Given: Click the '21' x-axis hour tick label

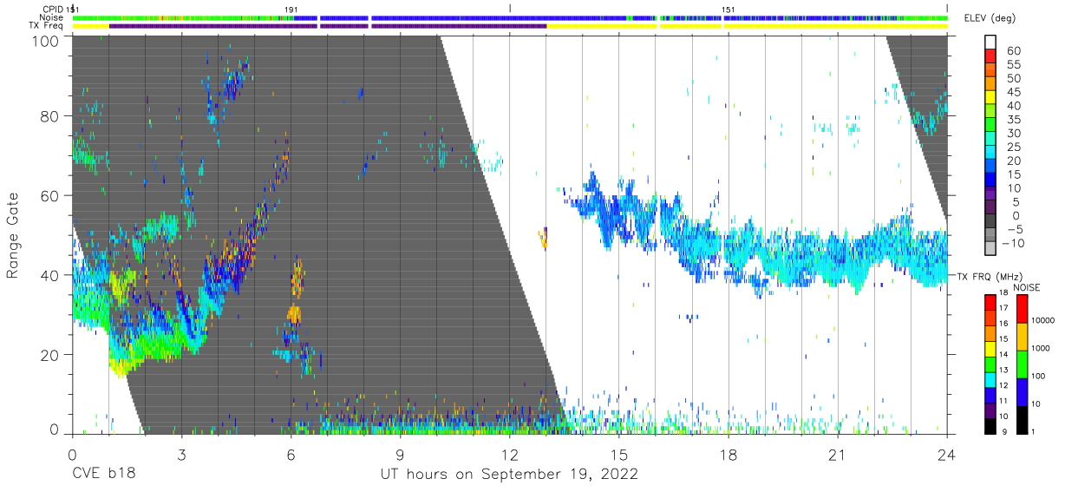Looking at the screenshot, I should (x=837, y=455).
